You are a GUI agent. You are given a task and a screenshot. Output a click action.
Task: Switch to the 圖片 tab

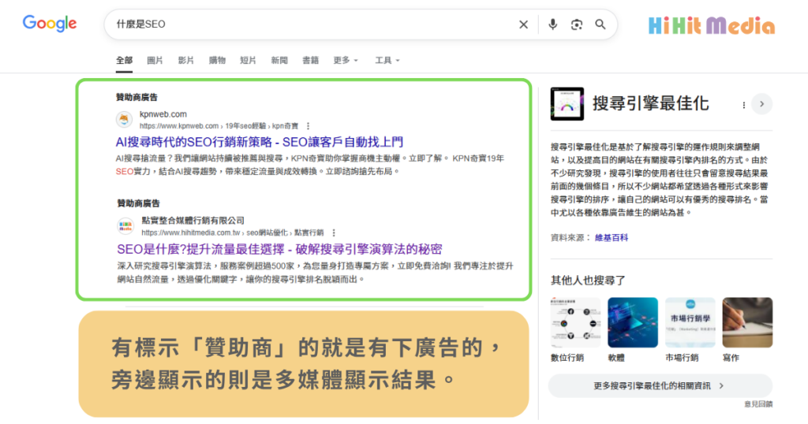[x=155, y=60]
